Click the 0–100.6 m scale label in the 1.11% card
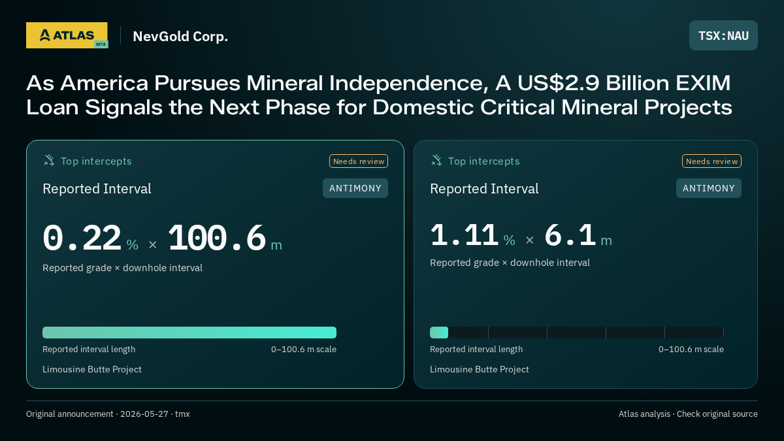784x441 pixels. 691,350
